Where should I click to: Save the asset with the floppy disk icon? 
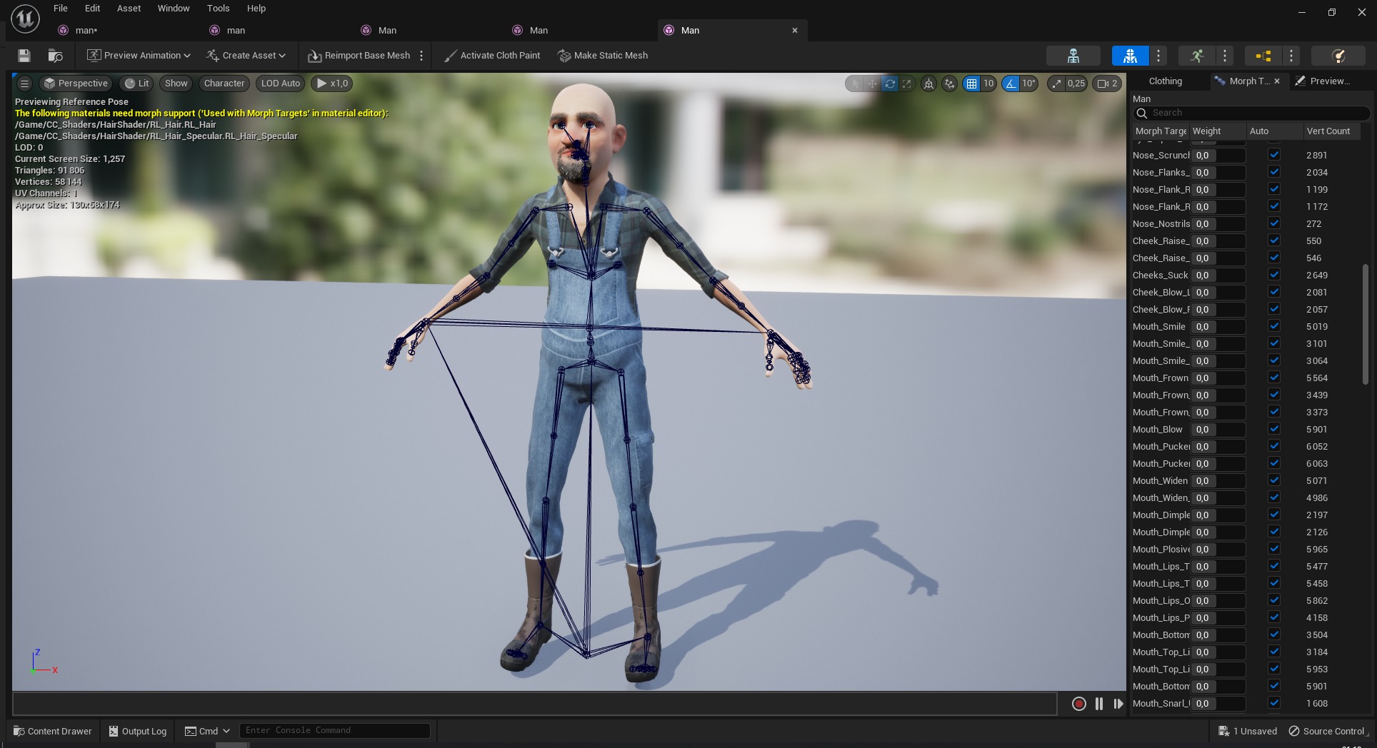click(x=24, y=56)
